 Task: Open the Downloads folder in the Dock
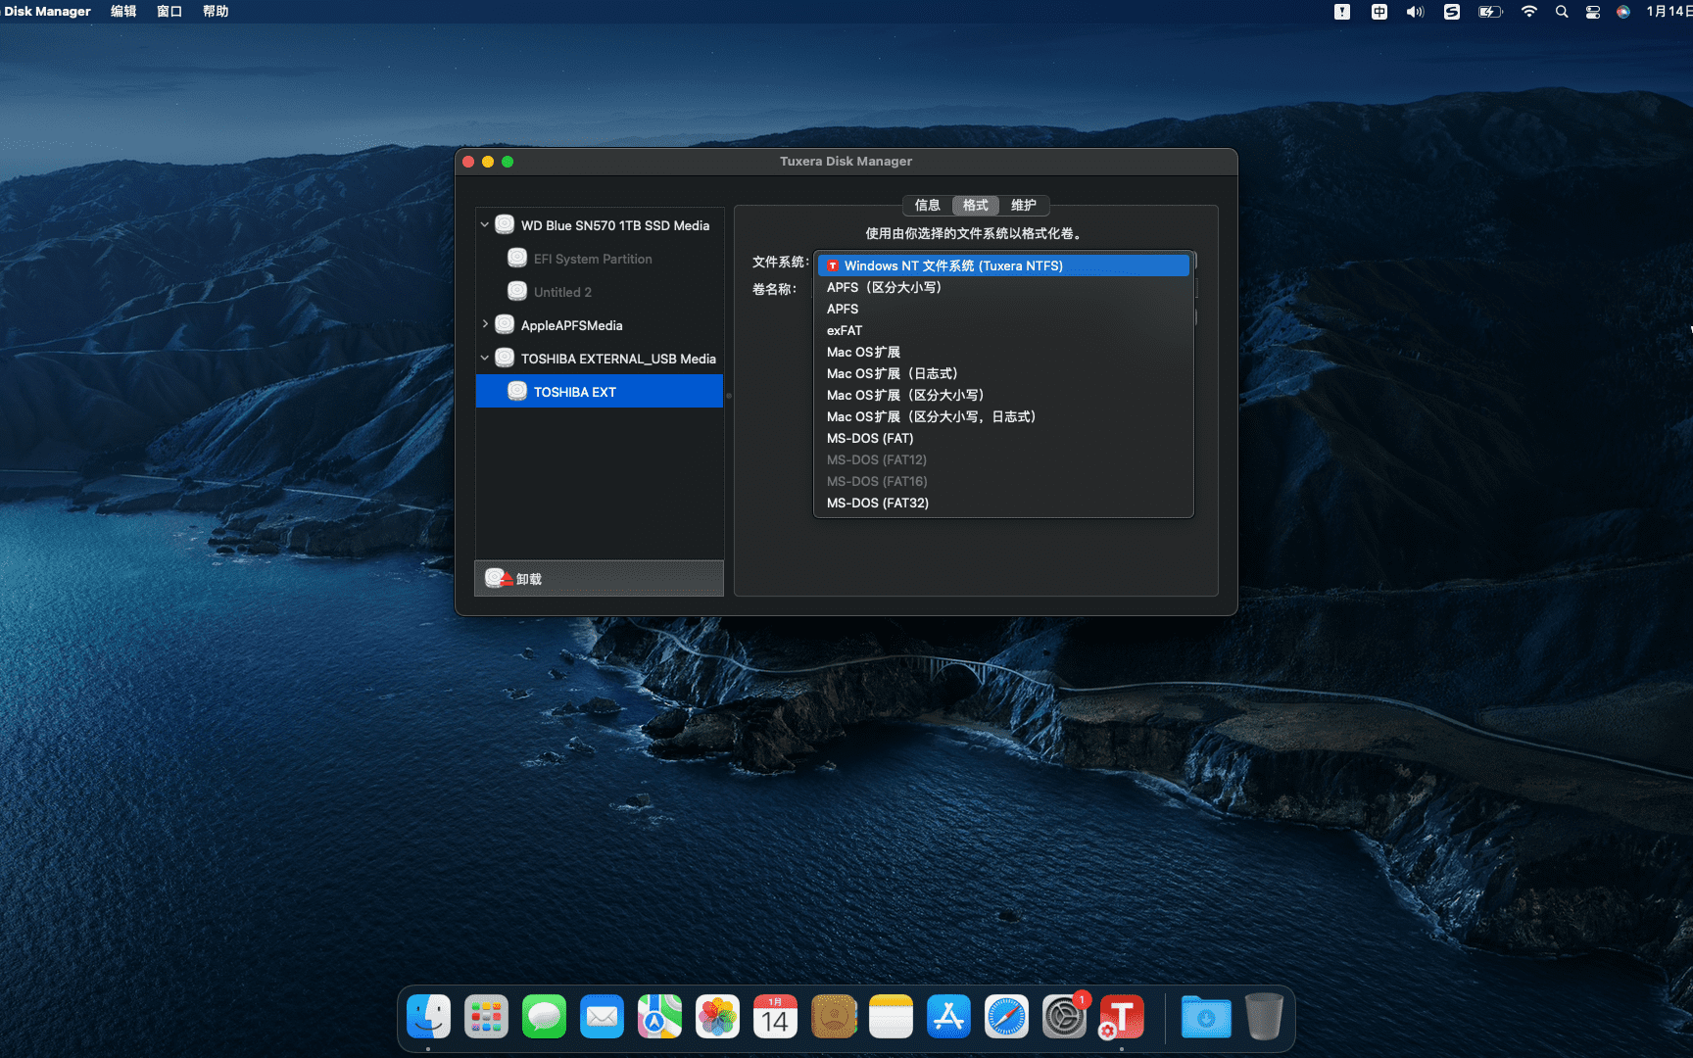(1206, 1017)
